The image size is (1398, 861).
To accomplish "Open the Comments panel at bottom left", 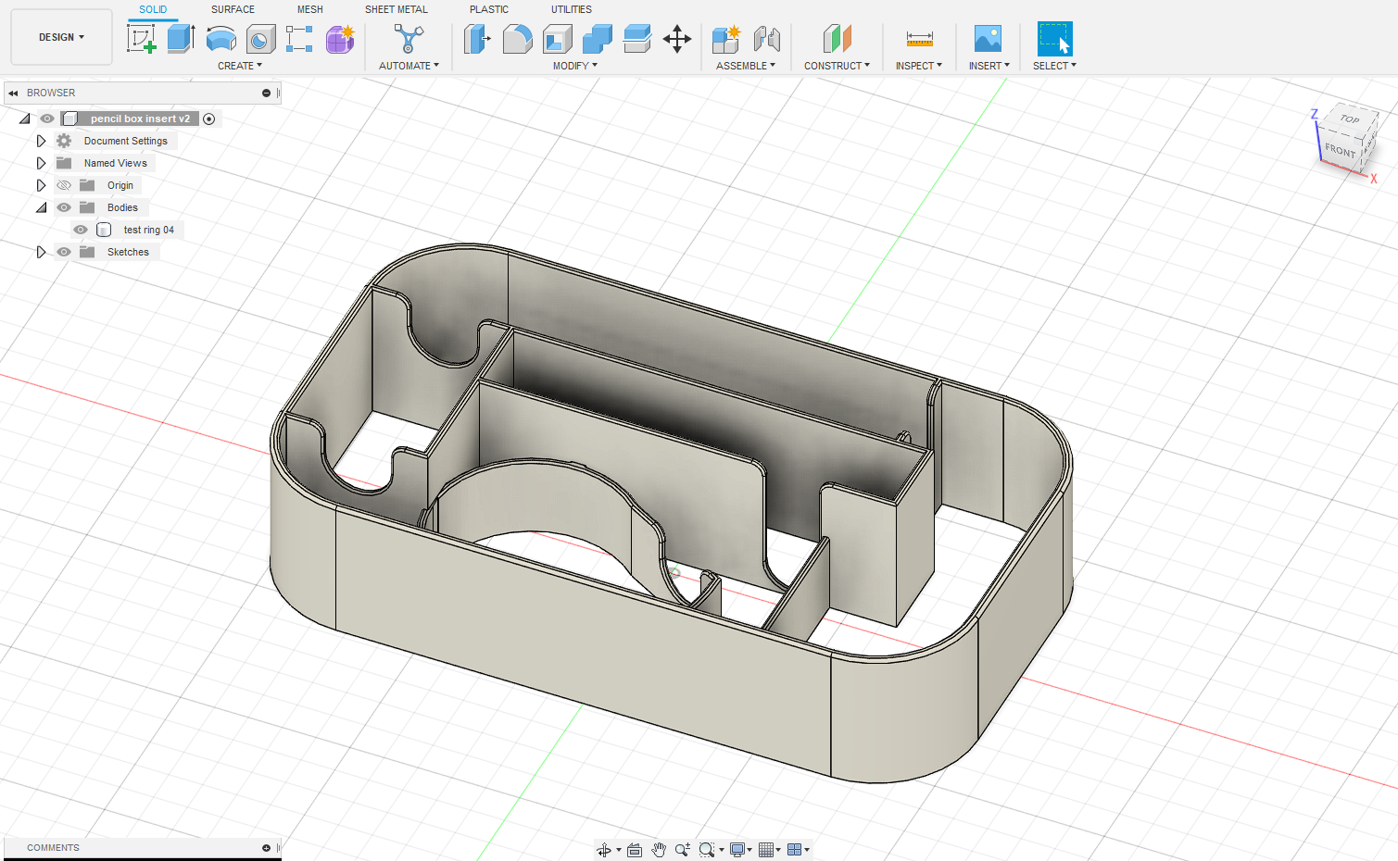I will coord(53,847).
